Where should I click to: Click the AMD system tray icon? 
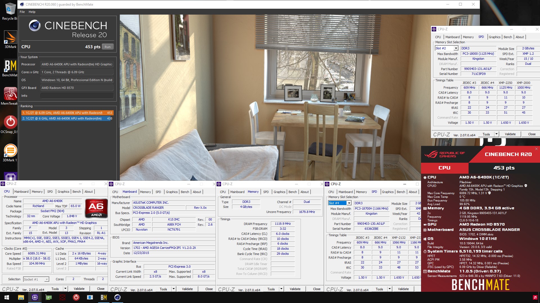click(535, 297)
